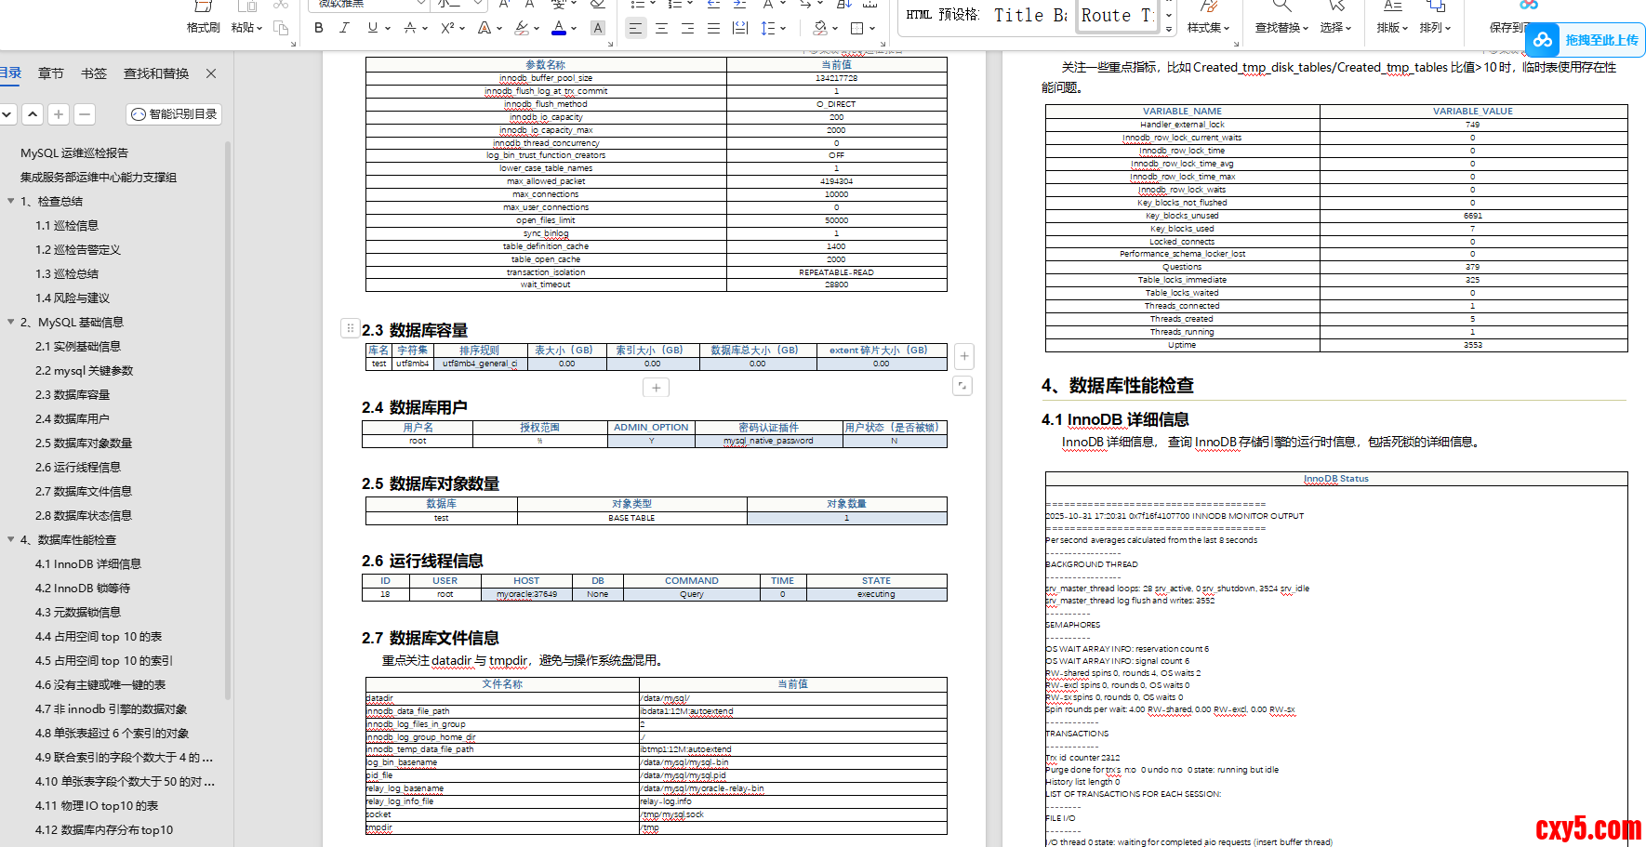
Task: Set paragraph alignment to justified
Action: pyautogui.click(x=713, y=28)
